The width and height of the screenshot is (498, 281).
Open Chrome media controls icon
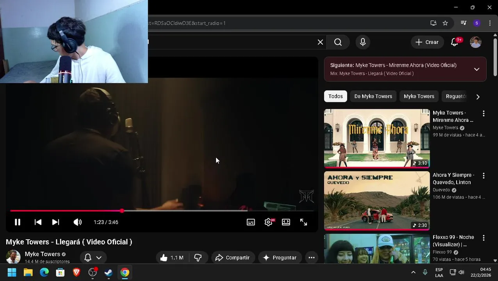click(464, 23)
